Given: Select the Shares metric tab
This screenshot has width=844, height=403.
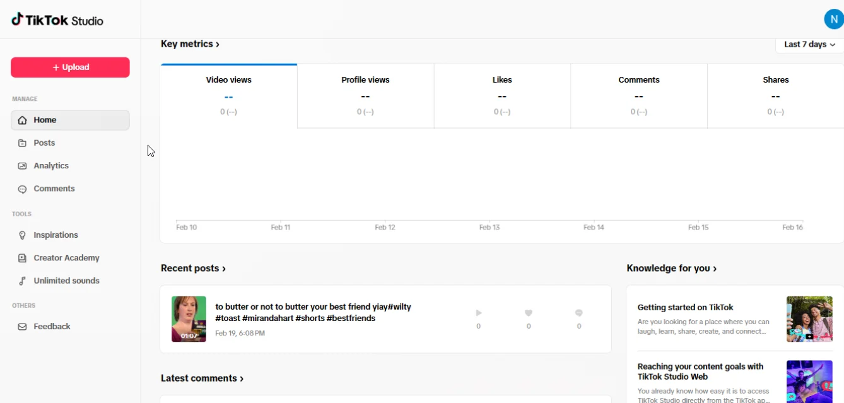Looking at the screenshot, I should pos(775,95).
